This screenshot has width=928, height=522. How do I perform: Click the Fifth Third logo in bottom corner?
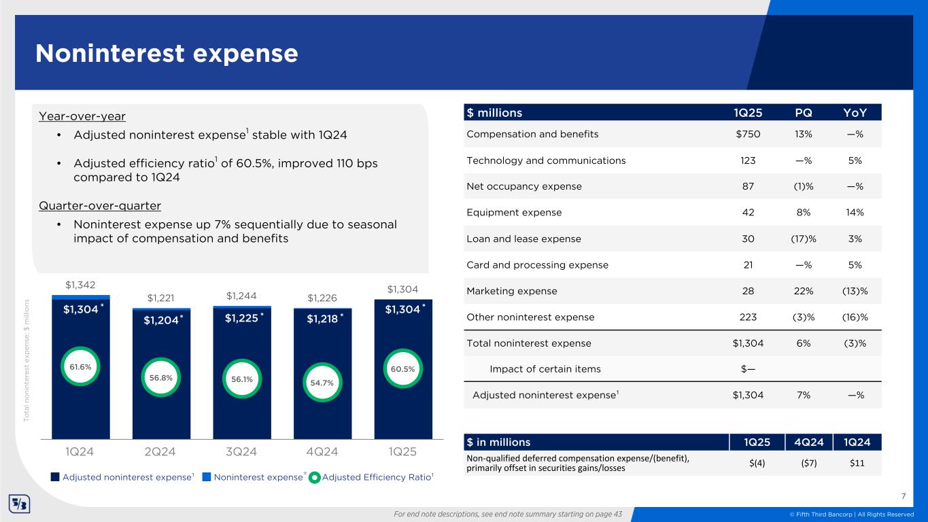(x=19, y=504)
